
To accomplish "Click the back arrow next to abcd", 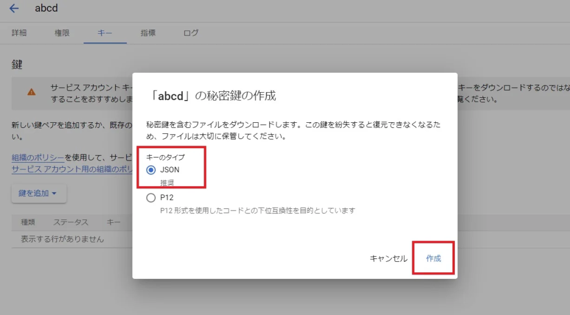I will click(x=14, y=8).
